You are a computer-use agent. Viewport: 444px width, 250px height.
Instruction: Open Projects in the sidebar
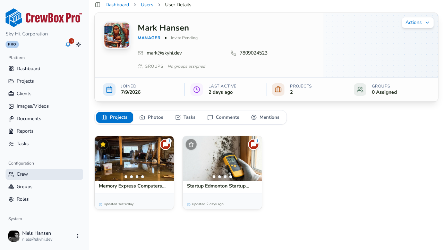(x=44, y=81)
